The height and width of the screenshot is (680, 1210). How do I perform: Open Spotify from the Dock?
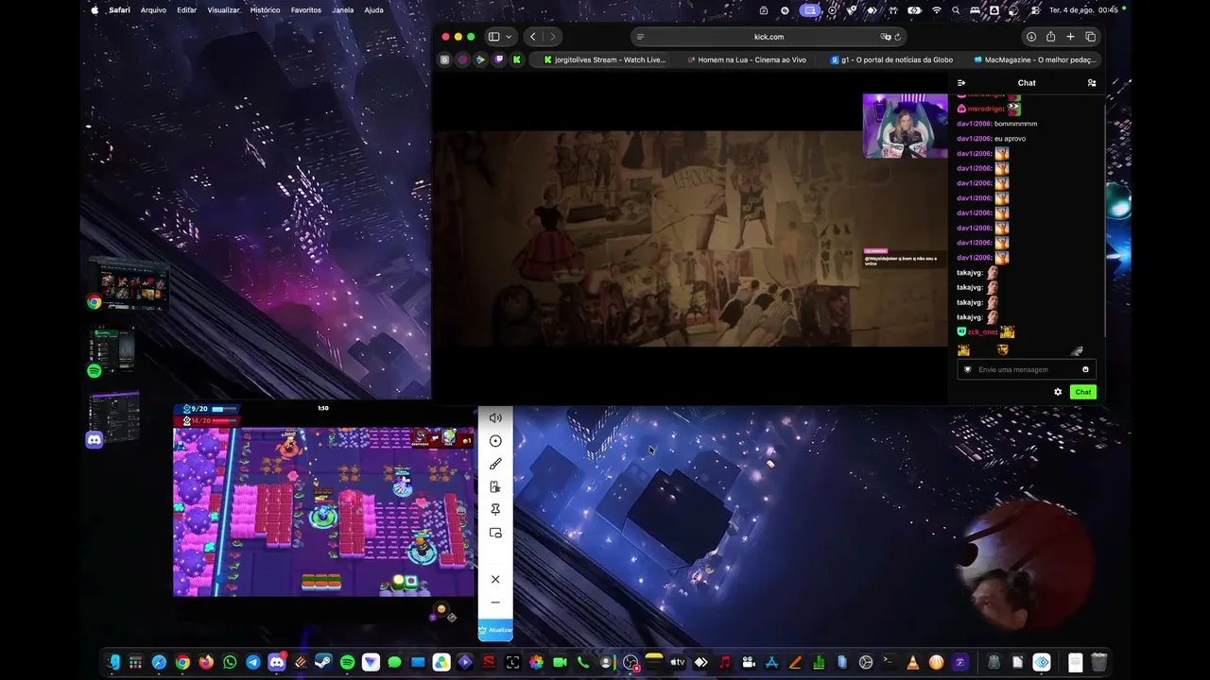click(347, 662)
